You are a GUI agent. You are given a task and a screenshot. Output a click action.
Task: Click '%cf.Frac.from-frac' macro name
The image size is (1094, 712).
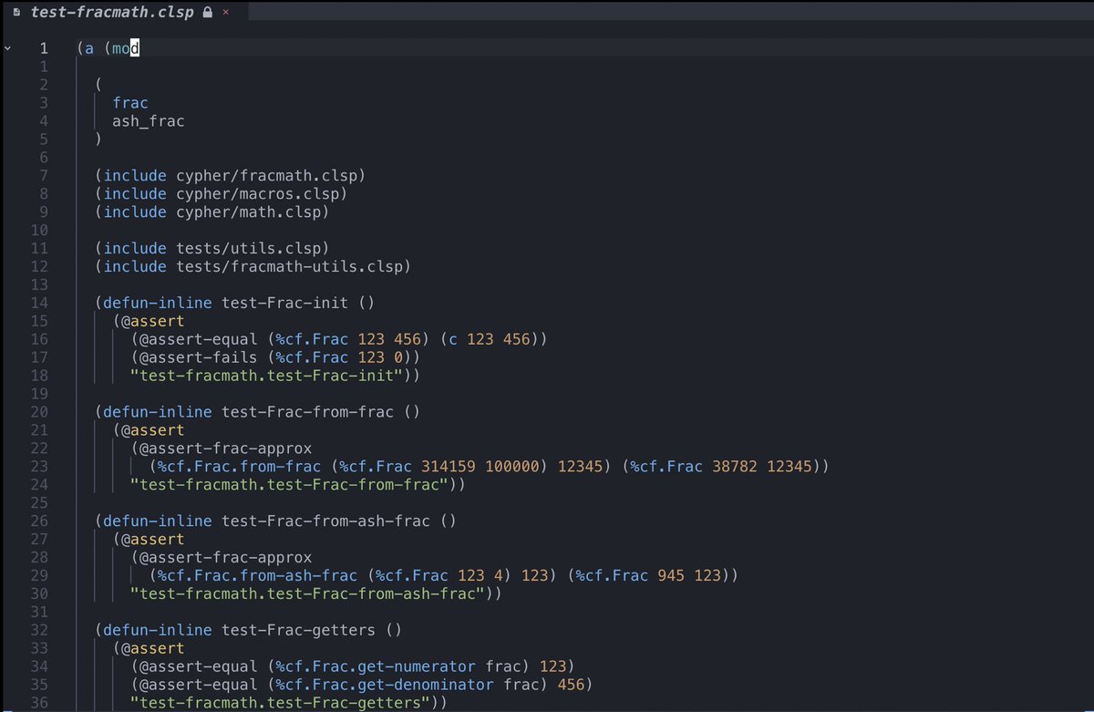(x=239, y=467)
